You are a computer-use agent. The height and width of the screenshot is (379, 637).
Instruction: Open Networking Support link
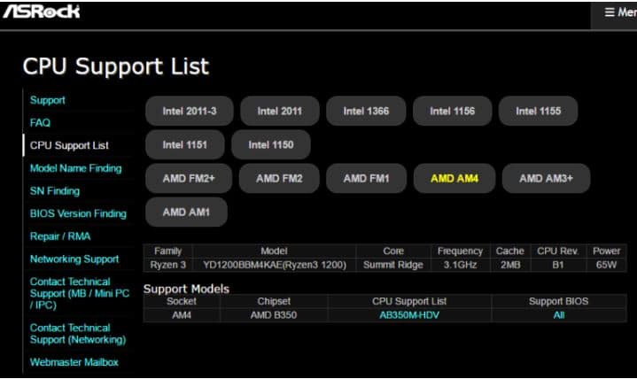74,259
